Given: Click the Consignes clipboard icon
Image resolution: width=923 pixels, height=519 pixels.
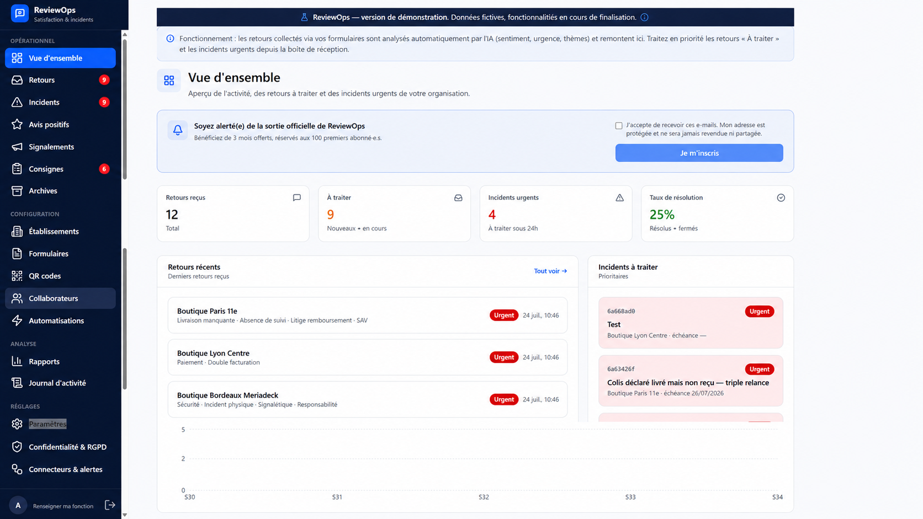Looking at the screenshot, I should point(17,169).
